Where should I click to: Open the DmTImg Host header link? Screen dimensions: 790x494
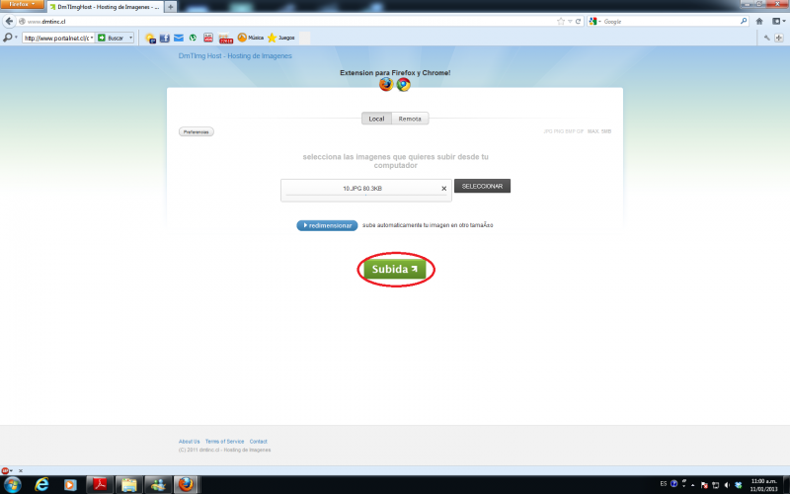235,56
